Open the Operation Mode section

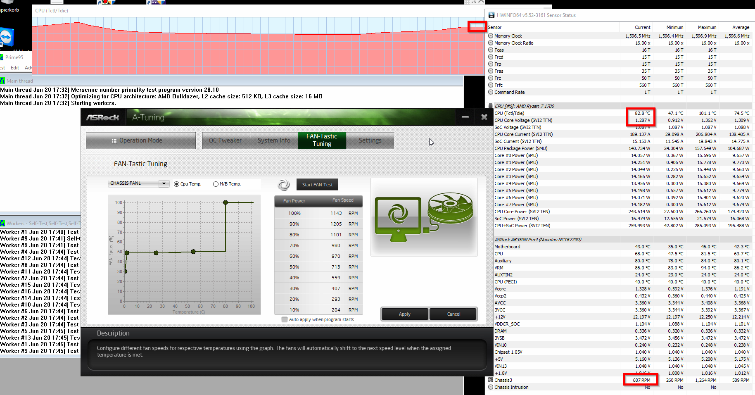tap(141, 140)
